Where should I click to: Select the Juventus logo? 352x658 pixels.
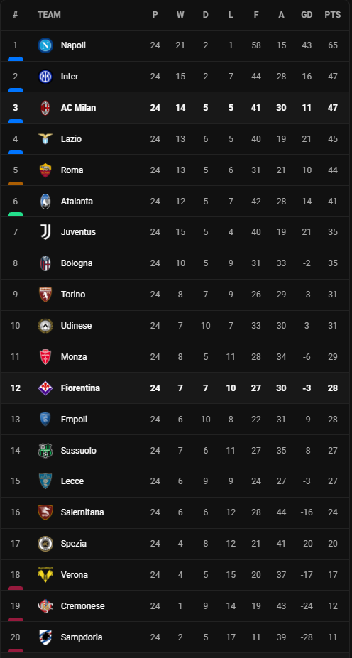pyautogui.click(x=45, y=232)
